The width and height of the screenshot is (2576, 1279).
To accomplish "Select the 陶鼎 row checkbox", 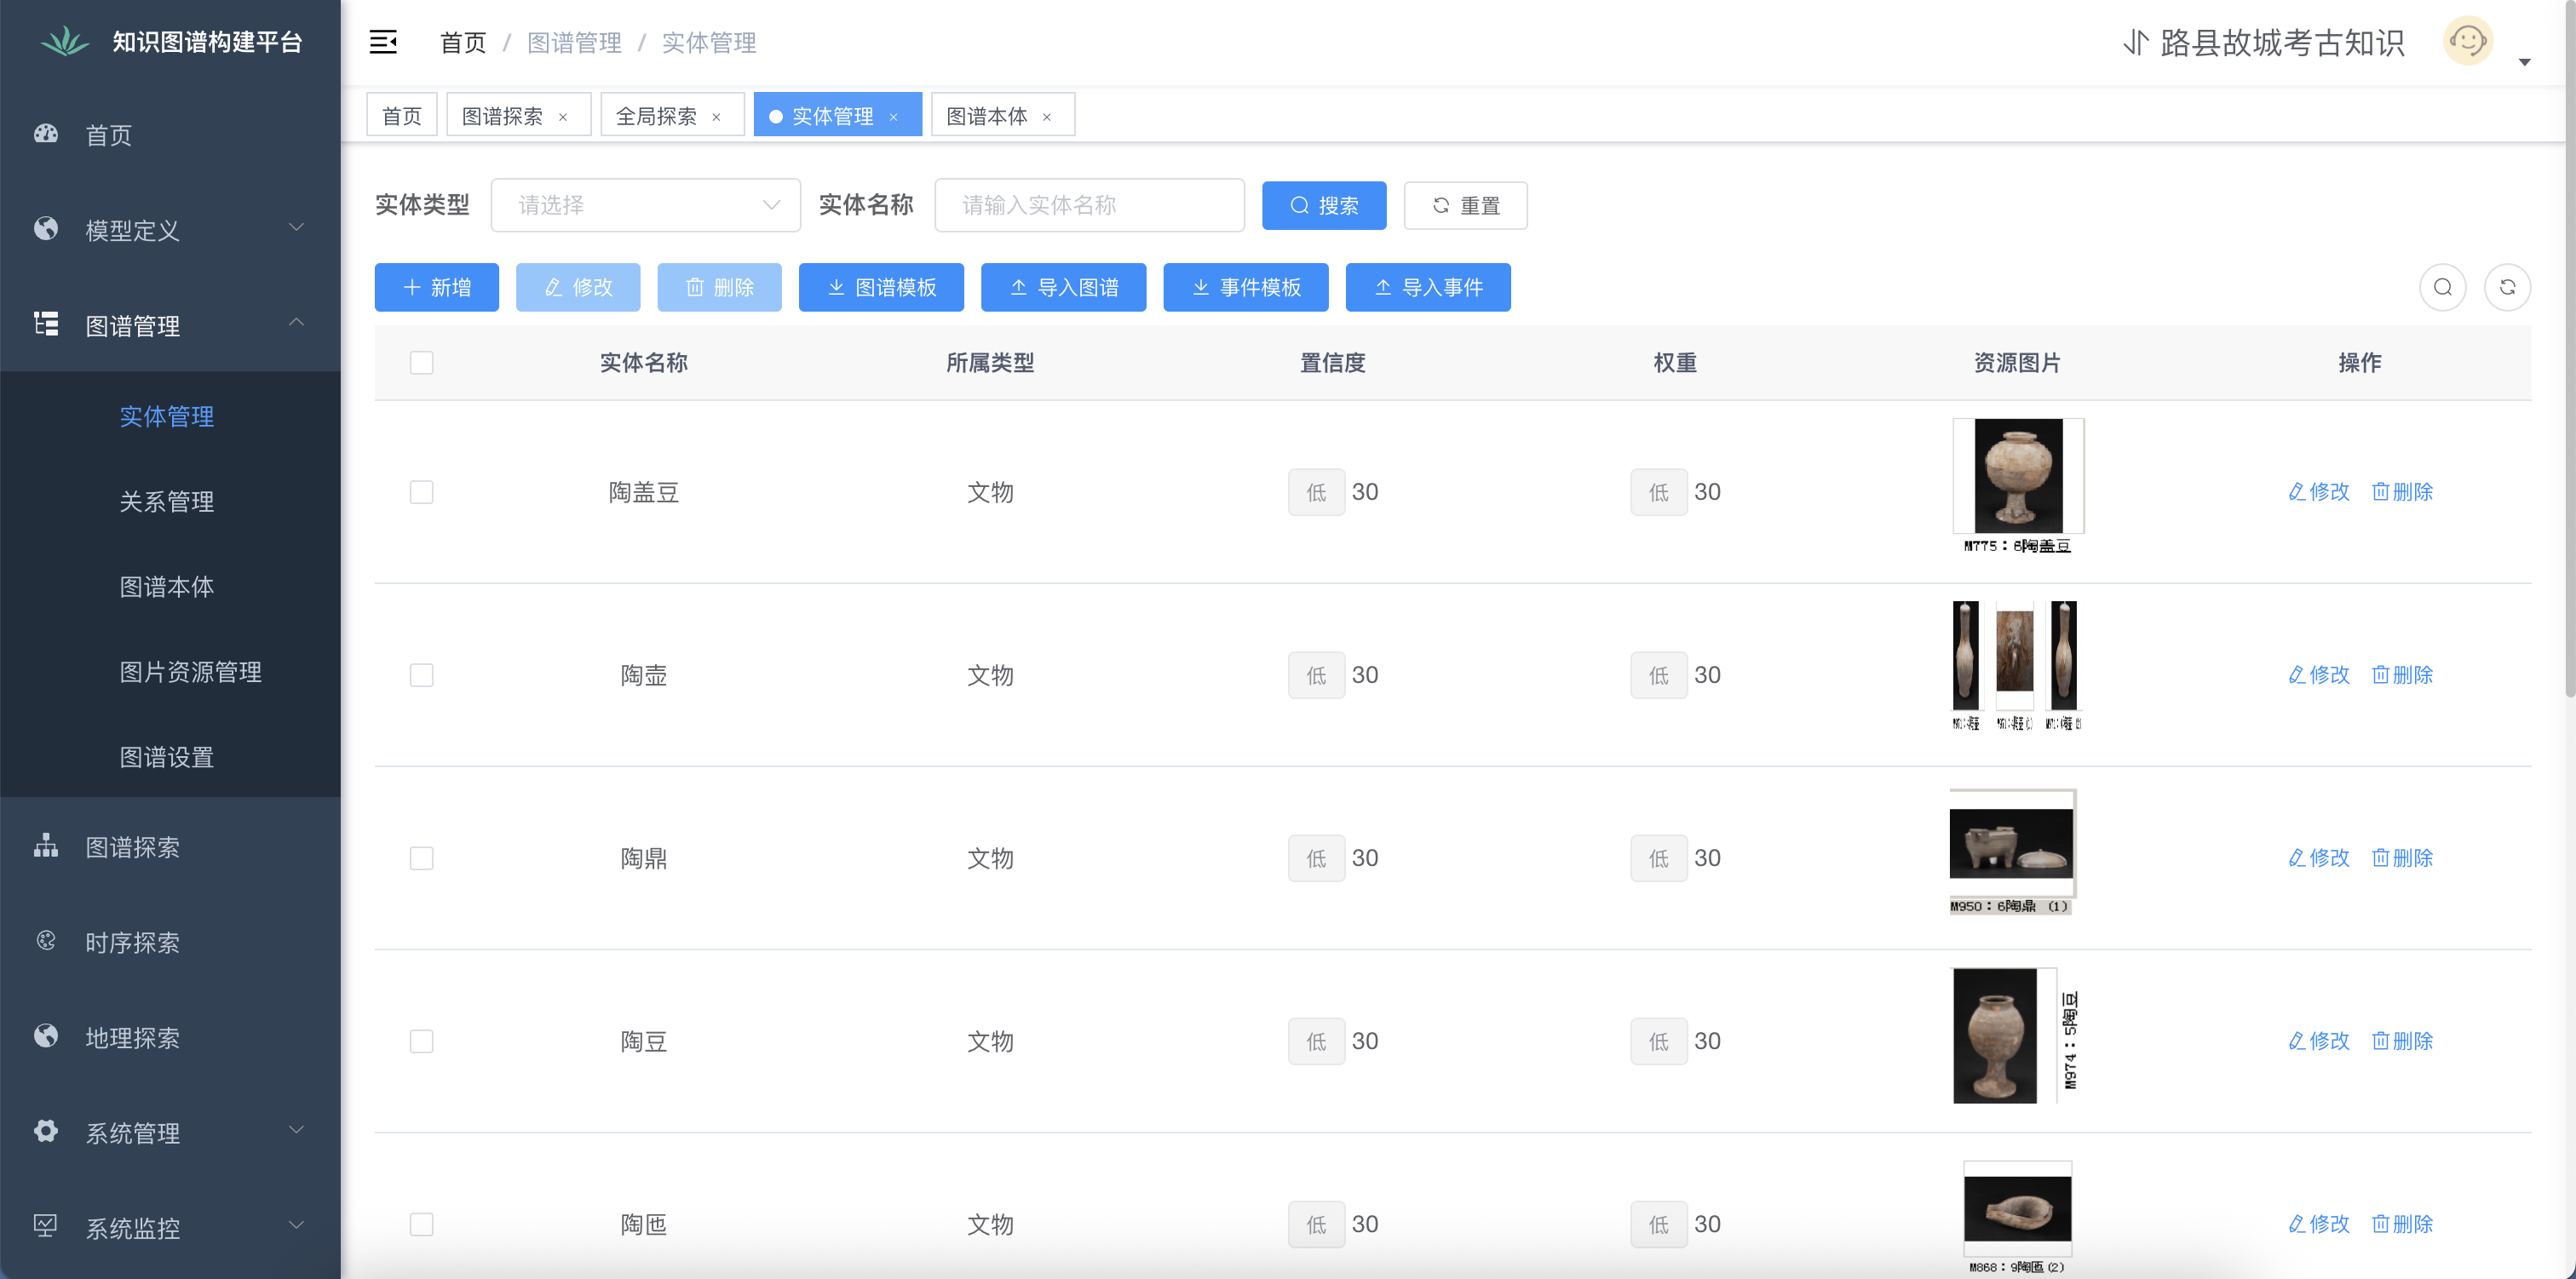I will 421,858.
